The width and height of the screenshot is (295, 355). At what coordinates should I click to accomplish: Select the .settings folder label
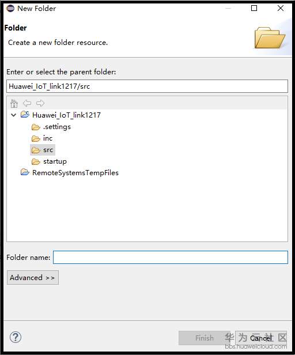point(57,127)
